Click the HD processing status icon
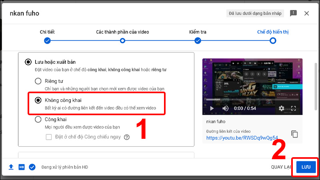 pos(22,167)
